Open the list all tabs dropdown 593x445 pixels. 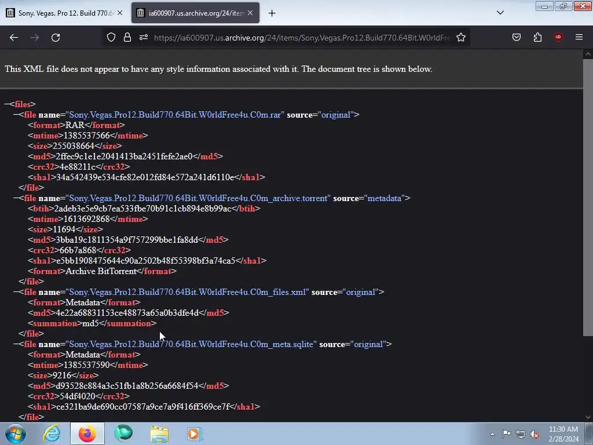500,13
